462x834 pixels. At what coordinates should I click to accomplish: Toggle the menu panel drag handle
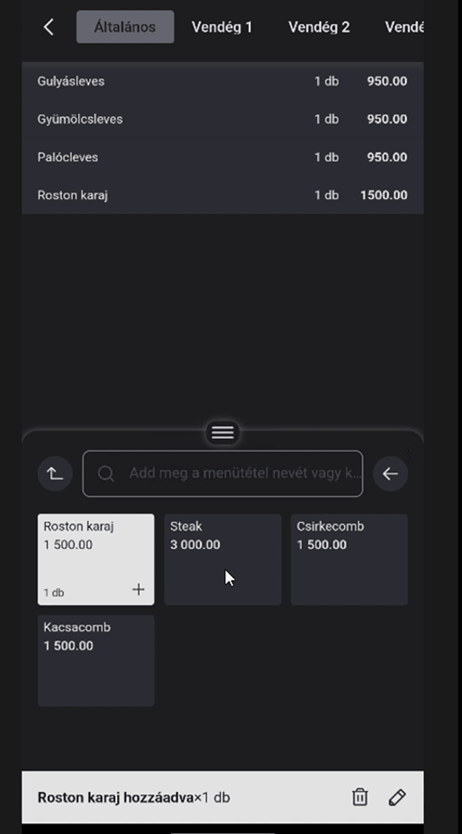pos(222,432)
